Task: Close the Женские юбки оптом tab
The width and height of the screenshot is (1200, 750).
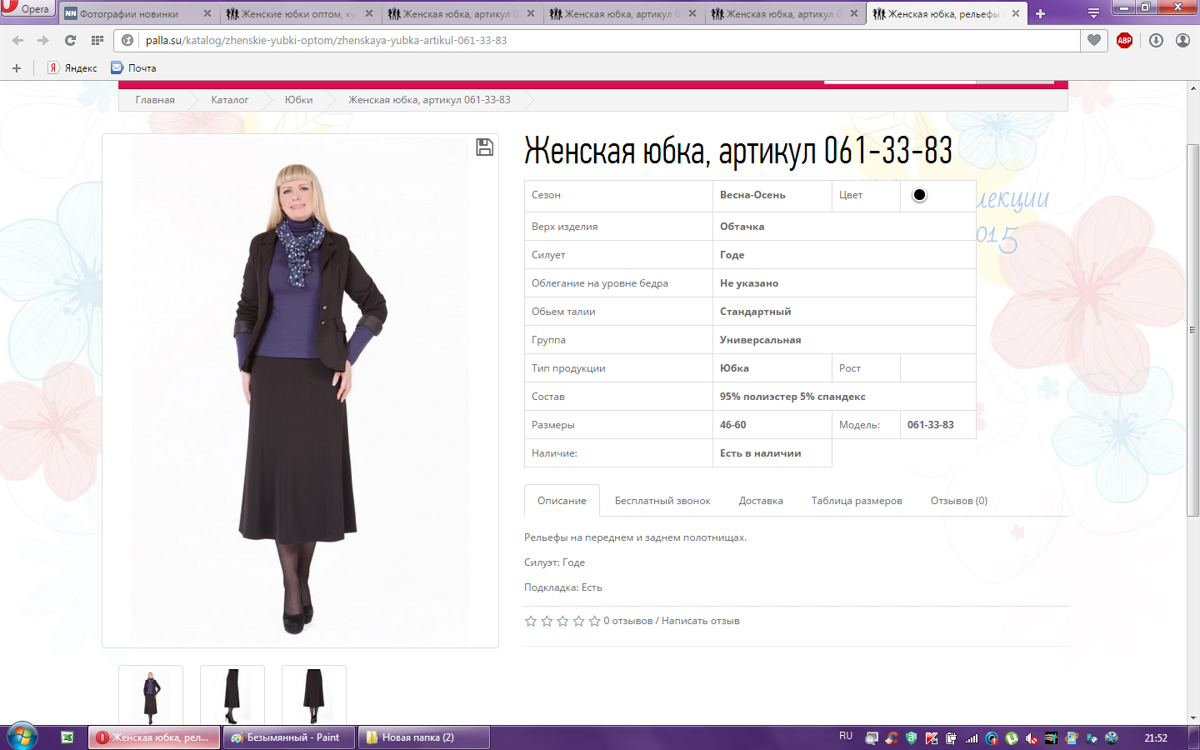Action: pos(369,13)
